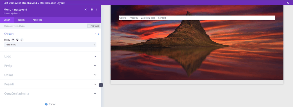The height and width of the screenshot is (107, 293).
Task: Expand the Pozadí section
Action: (x=50, y=84)
